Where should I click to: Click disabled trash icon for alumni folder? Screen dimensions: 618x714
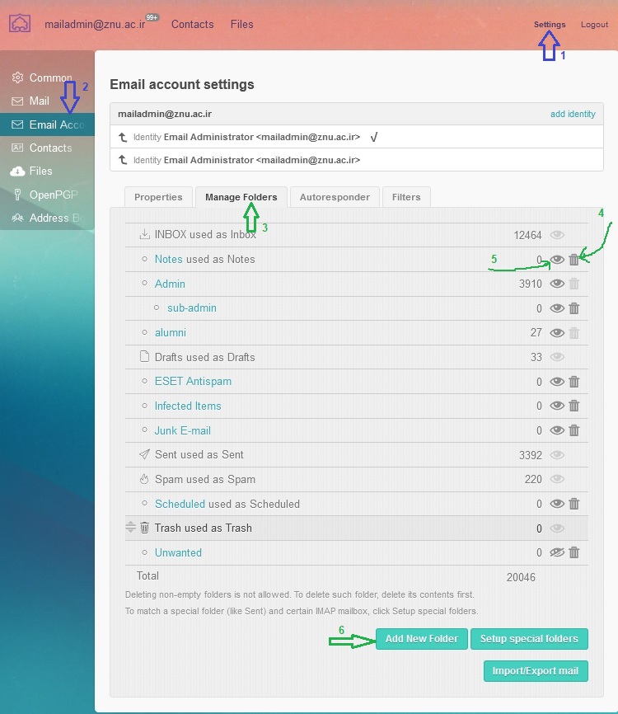pyautogui.click(x=574, y=333)
